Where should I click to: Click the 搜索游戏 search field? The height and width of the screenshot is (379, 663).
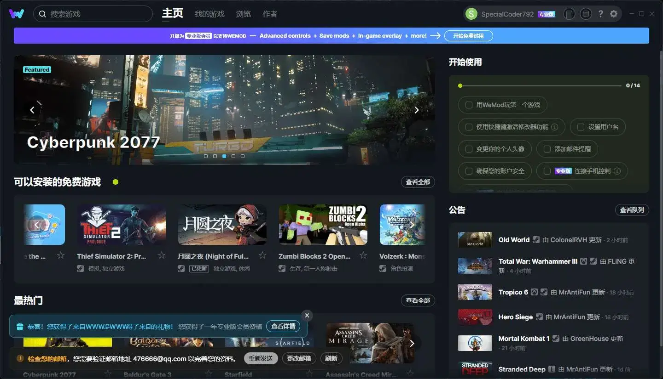tap(92, 14)
